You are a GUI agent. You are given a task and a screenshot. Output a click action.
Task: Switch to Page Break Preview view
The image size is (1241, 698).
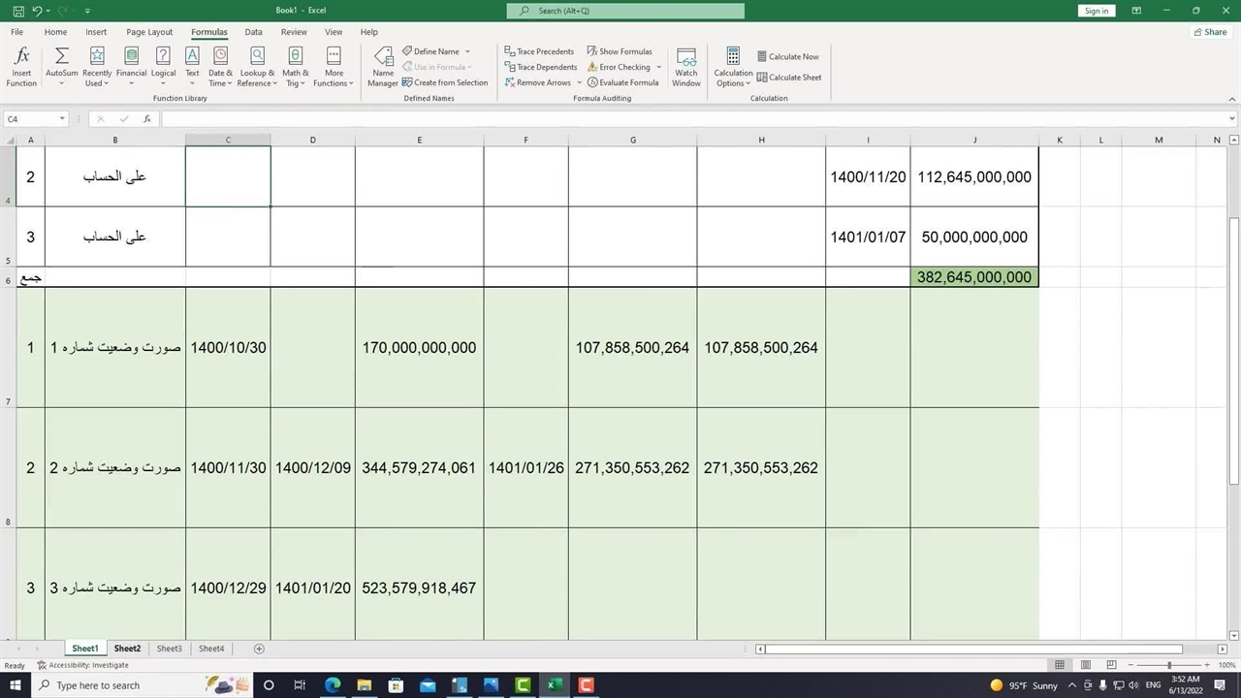point(1112,665)
